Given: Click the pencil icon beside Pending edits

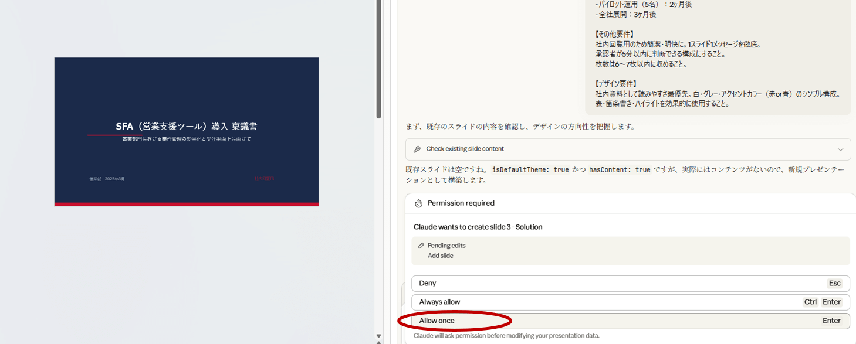Looking at the screenshot, I should [x=421, y=246].
